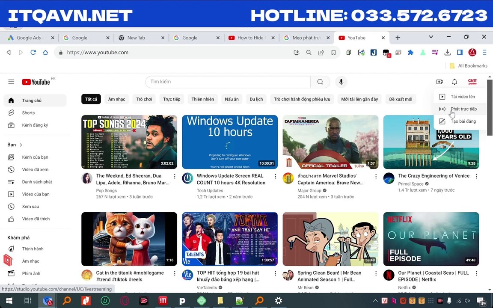Screen dimensions: 493x308
Task: Bookmark this page icon in address bar
Action: (333, 53)
